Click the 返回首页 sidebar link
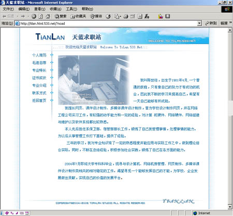 39,100
